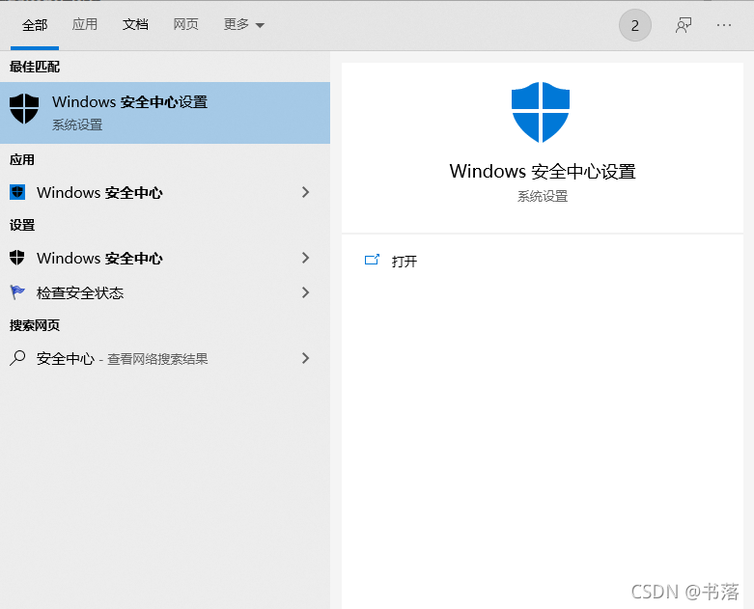The height and width of the screenshot is (609, 754).
Task: Open the three-dot options menu
Action: pos(724,25)
